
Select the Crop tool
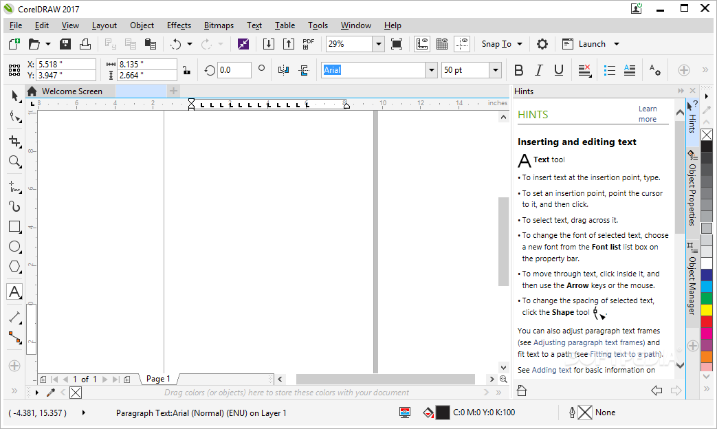[14, 142]
